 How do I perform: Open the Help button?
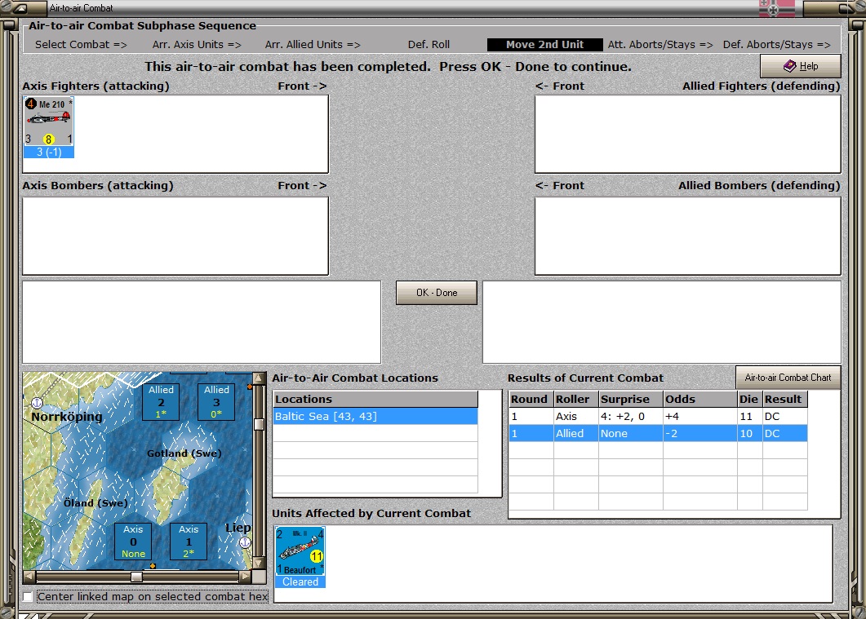point(800,66)
